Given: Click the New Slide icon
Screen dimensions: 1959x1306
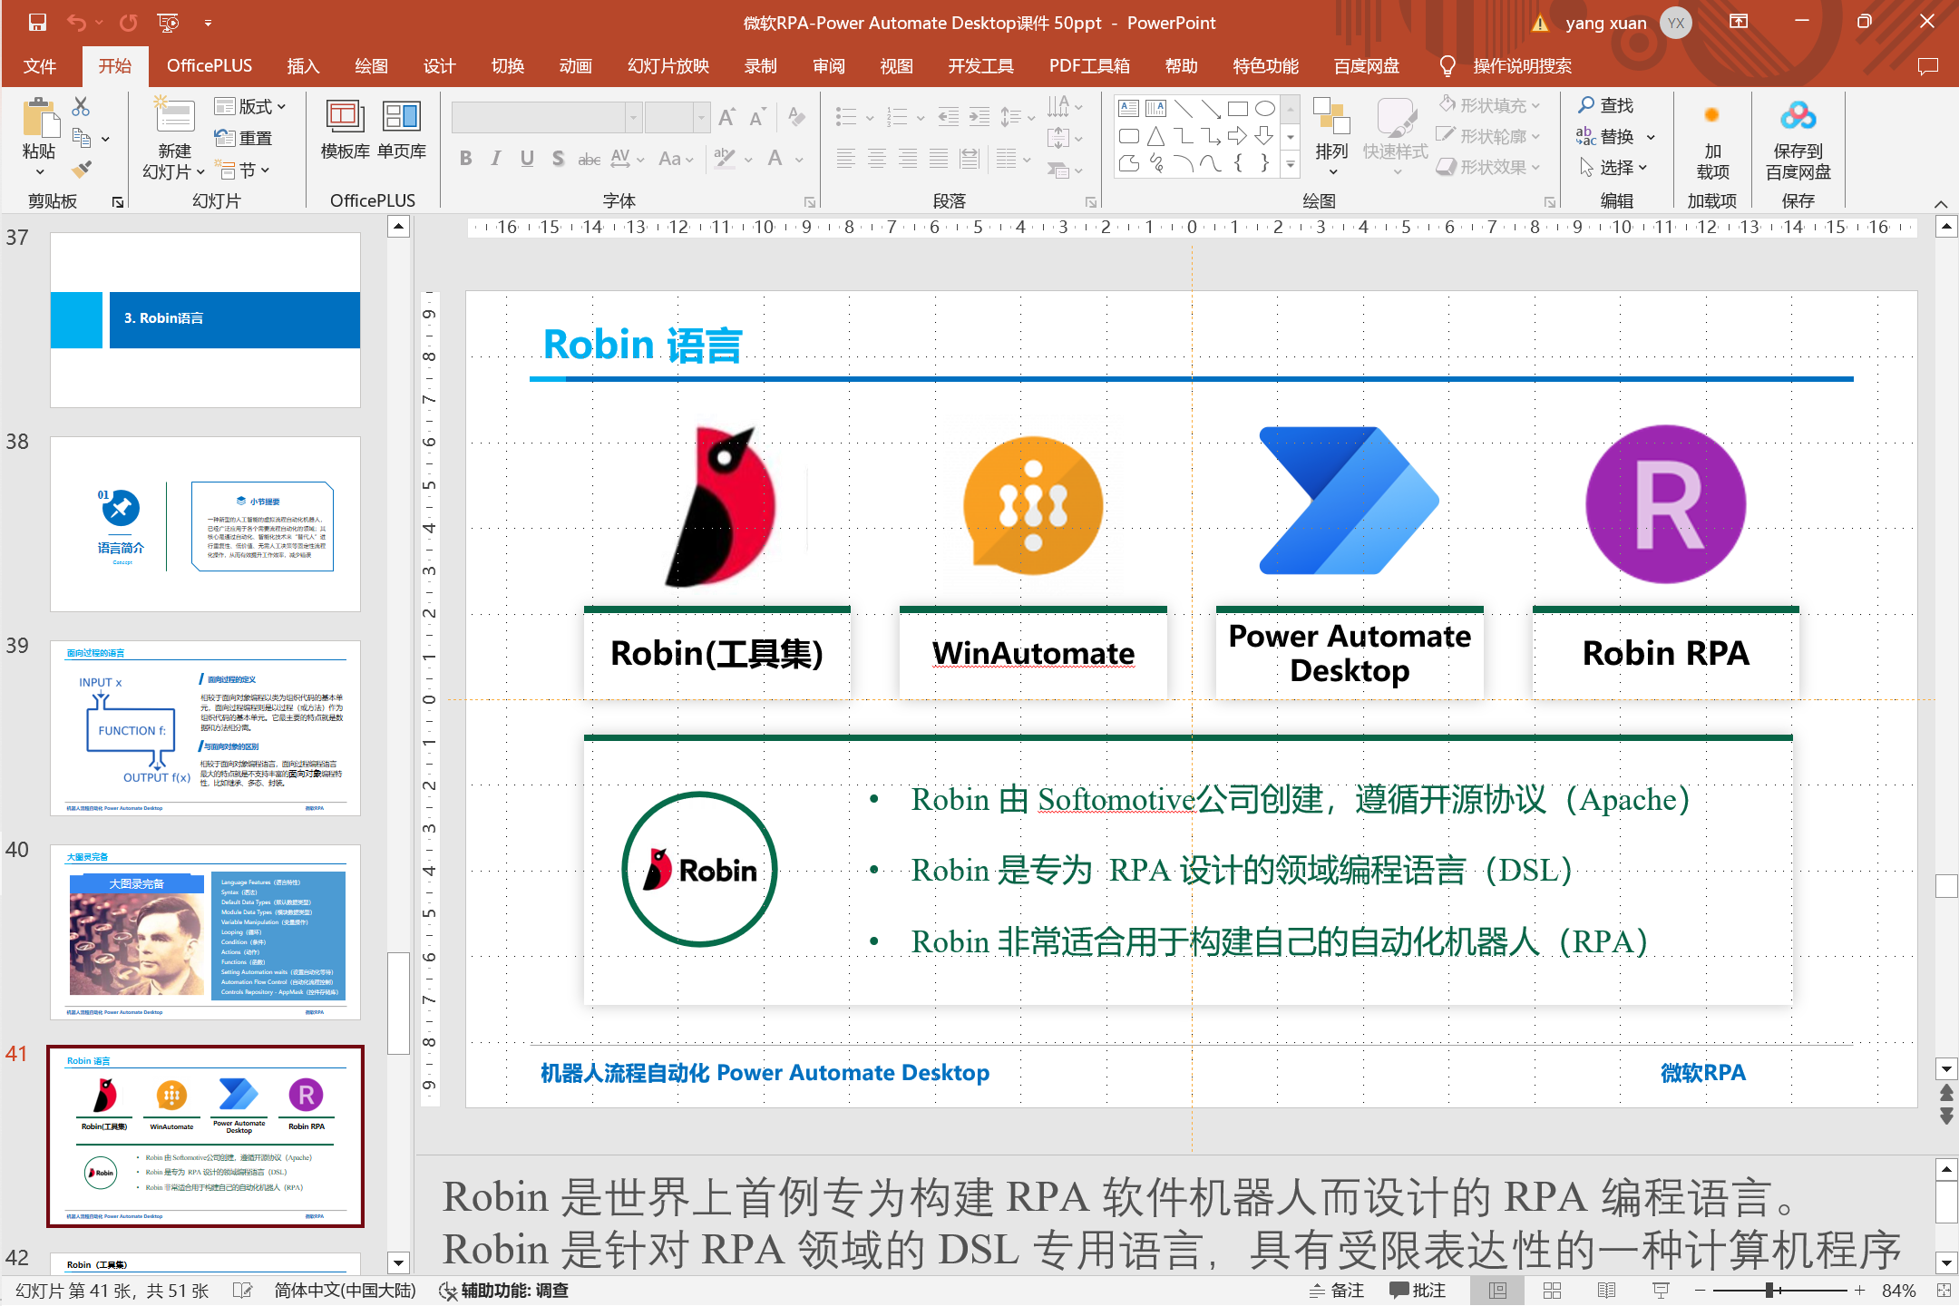Looking at the screenshot, I should 175,115.
